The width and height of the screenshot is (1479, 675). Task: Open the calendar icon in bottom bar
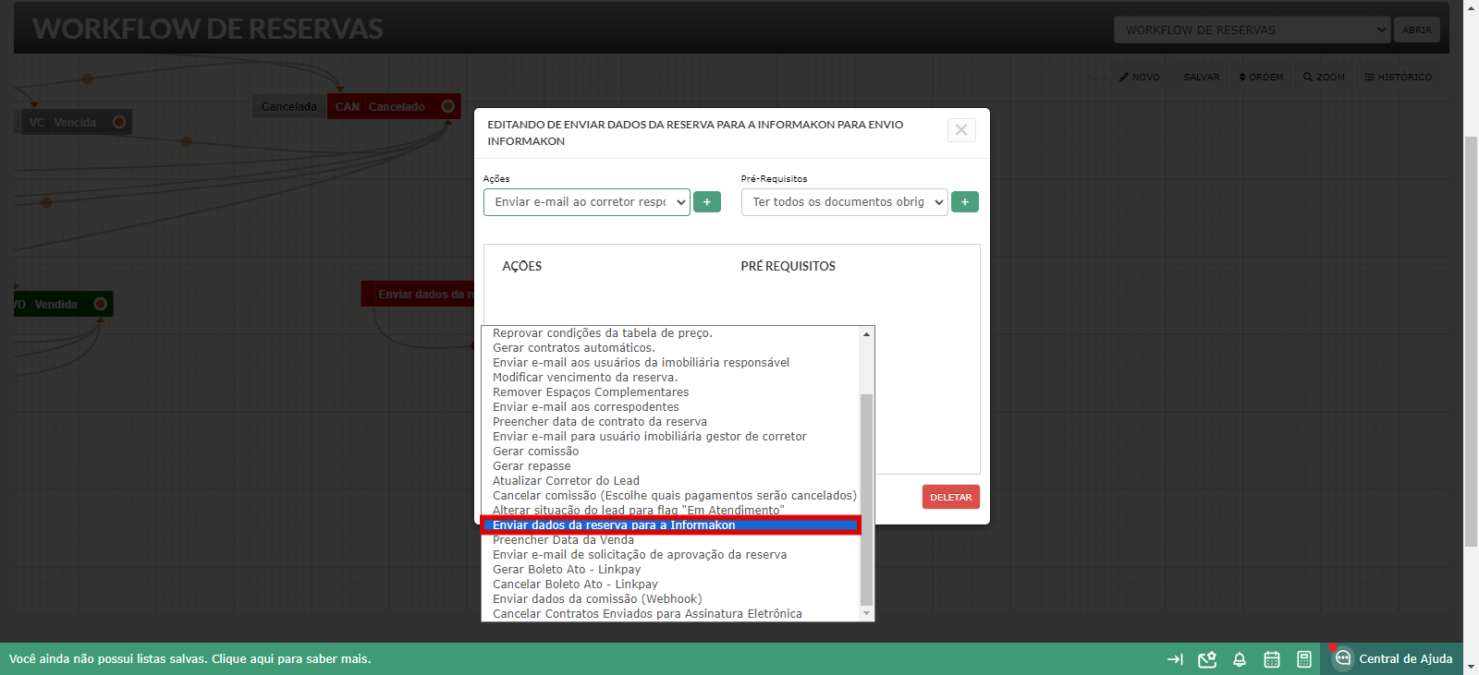tap(1272, 659)
